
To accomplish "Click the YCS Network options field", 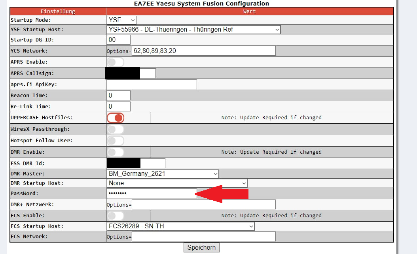I will (x=204, y=51).
